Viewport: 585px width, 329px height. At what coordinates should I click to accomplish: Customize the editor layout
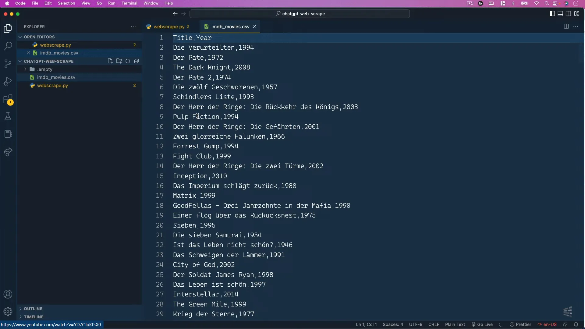[x=577, y=14]
